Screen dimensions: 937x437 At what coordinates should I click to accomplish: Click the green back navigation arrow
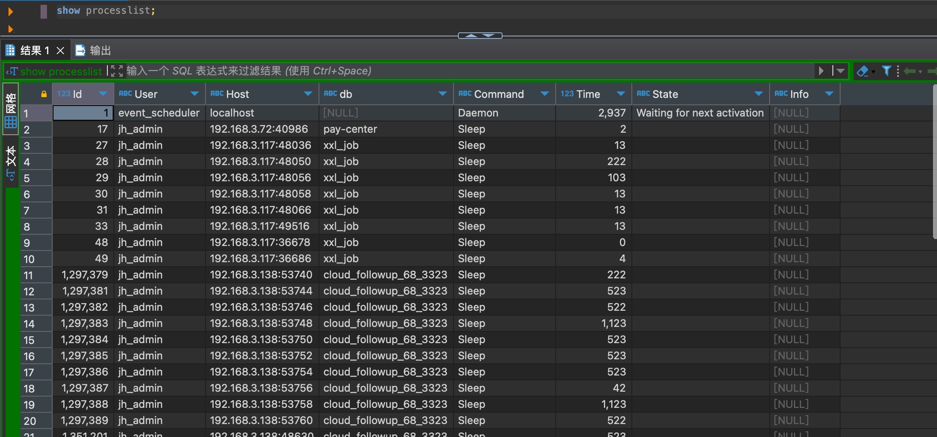(x=909, y=71)
